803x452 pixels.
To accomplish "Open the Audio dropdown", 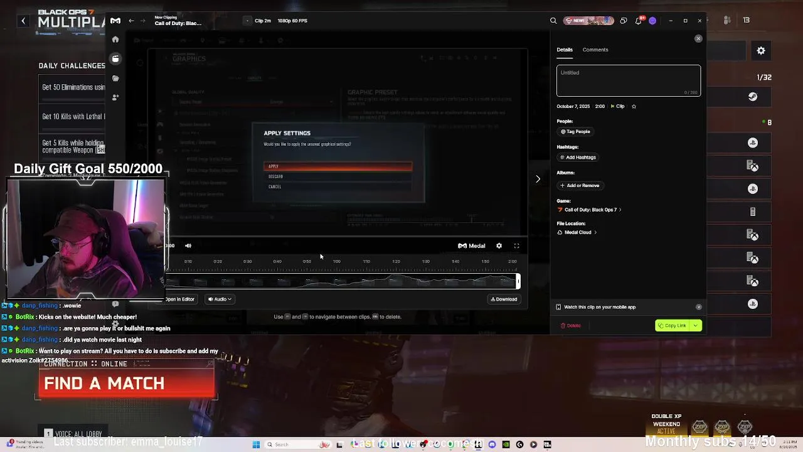I will point(220,299).
